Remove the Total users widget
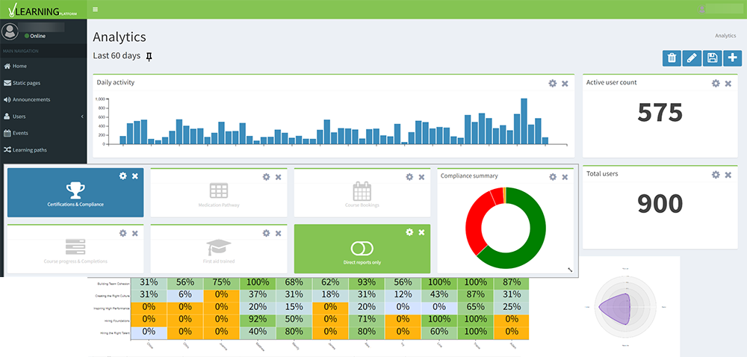747x357 pixels. click(x=728, y=175)
